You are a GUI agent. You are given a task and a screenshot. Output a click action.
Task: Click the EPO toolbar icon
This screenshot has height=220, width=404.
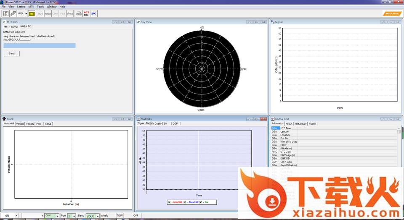[x=94, y=13]
